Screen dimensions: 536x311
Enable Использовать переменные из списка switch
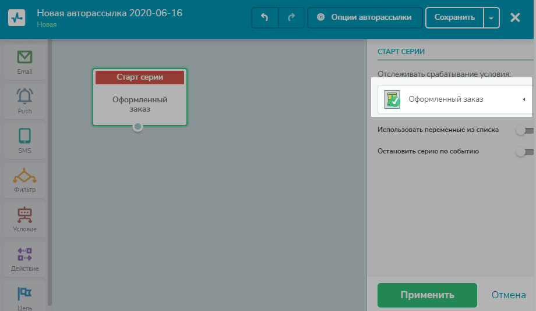point(525,130)
